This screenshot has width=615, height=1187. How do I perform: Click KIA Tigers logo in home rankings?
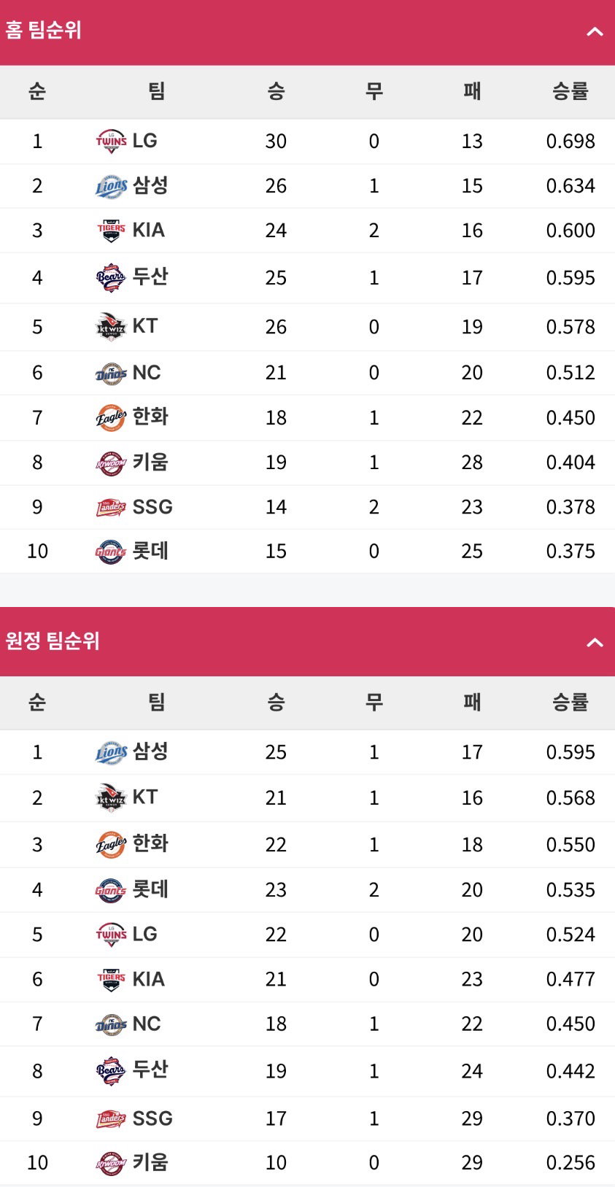pos(111,231)
